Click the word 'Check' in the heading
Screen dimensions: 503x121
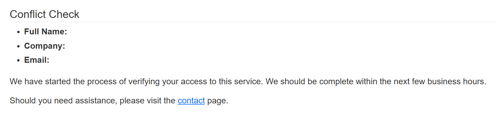pyautogui.click(x=64, y=14)
